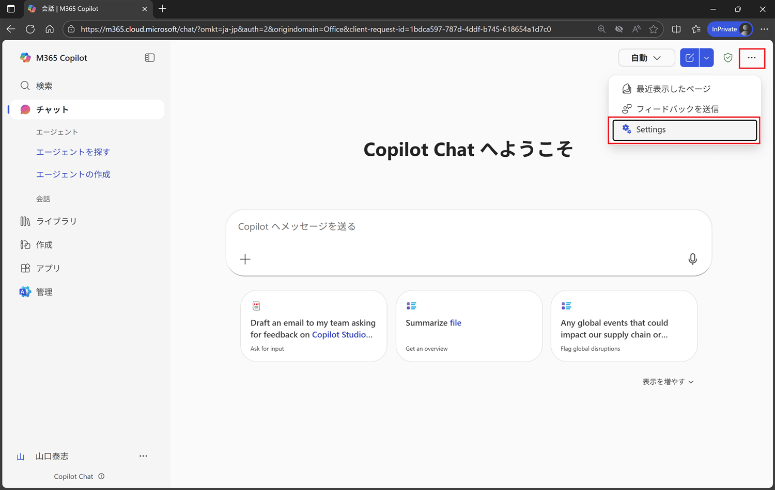Select the 会話 | M365 Copilot browser tab

click(x=88, y=9)
